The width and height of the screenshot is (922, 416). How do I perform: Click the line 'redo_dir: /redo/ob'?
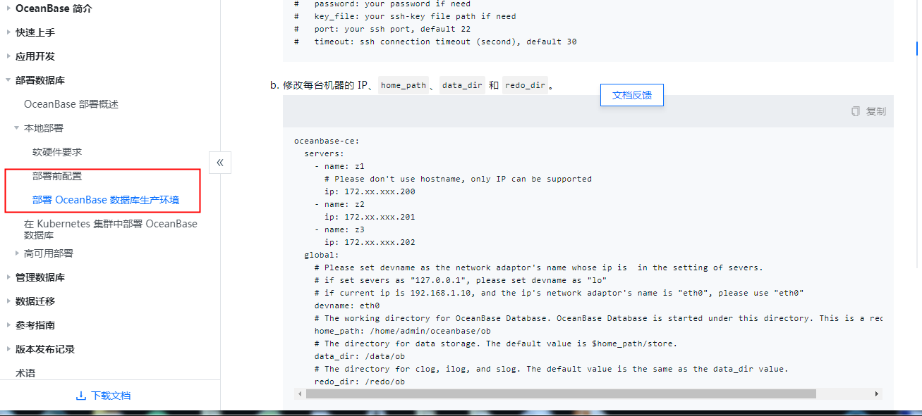[x=360, y=382]
